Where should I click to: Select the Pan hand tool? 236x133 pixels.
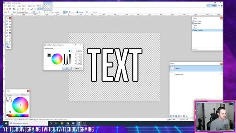coord(10,30)
